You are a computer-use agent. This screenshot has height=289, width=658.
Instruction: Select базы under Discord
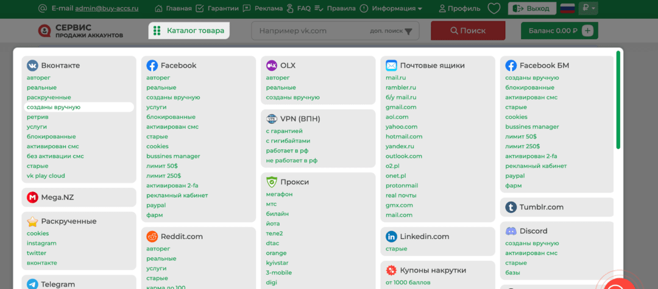513,273
